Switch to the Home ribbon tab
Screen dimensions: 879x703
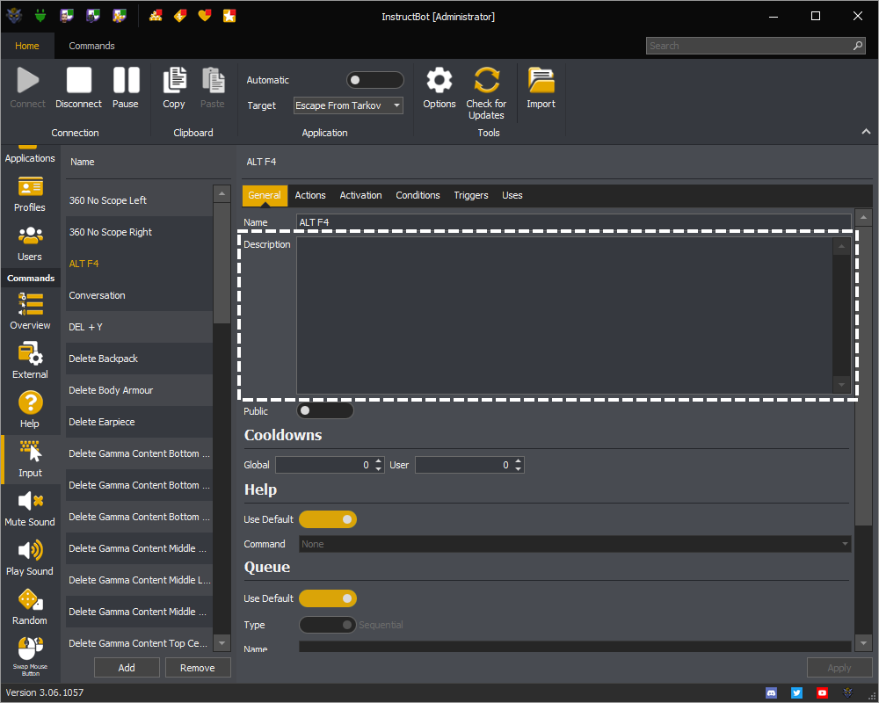pos(27,46)
